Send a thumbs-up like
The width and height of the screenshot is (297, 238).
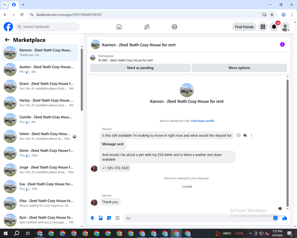[x=285, y=218]
